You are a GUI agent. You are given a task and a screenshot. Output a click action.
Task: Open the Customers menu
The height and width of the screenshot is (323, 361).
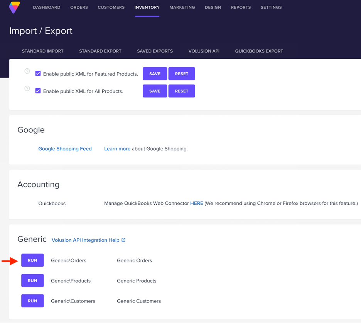tap(111, 7)
